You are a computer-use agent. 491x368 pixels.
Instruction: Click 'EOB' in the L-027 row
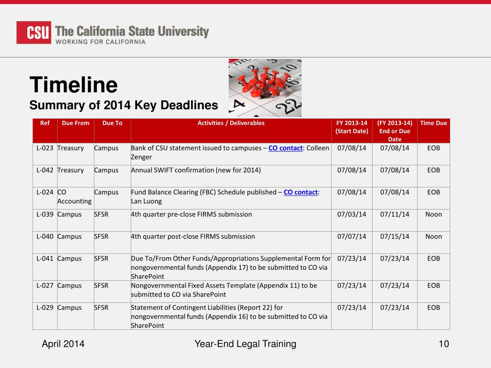433,286
